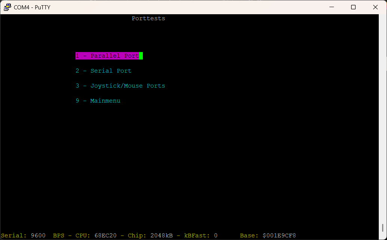Click the 'COM4 - PuTTY' window title
Viewport: 387px width, 240px height.
tap(32, 7)
